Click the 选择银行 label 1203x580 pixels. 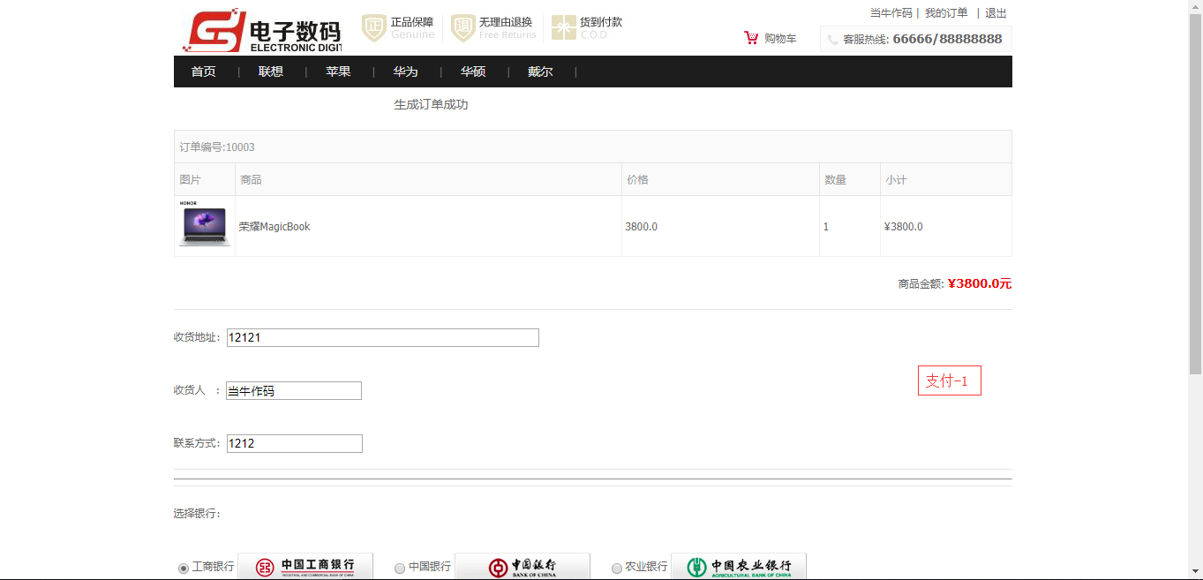click(197, 514)
